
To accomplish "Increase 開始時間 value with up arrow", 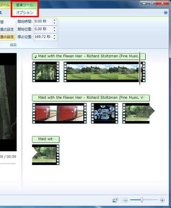I will pyautogui.click(x=54, y=20).
